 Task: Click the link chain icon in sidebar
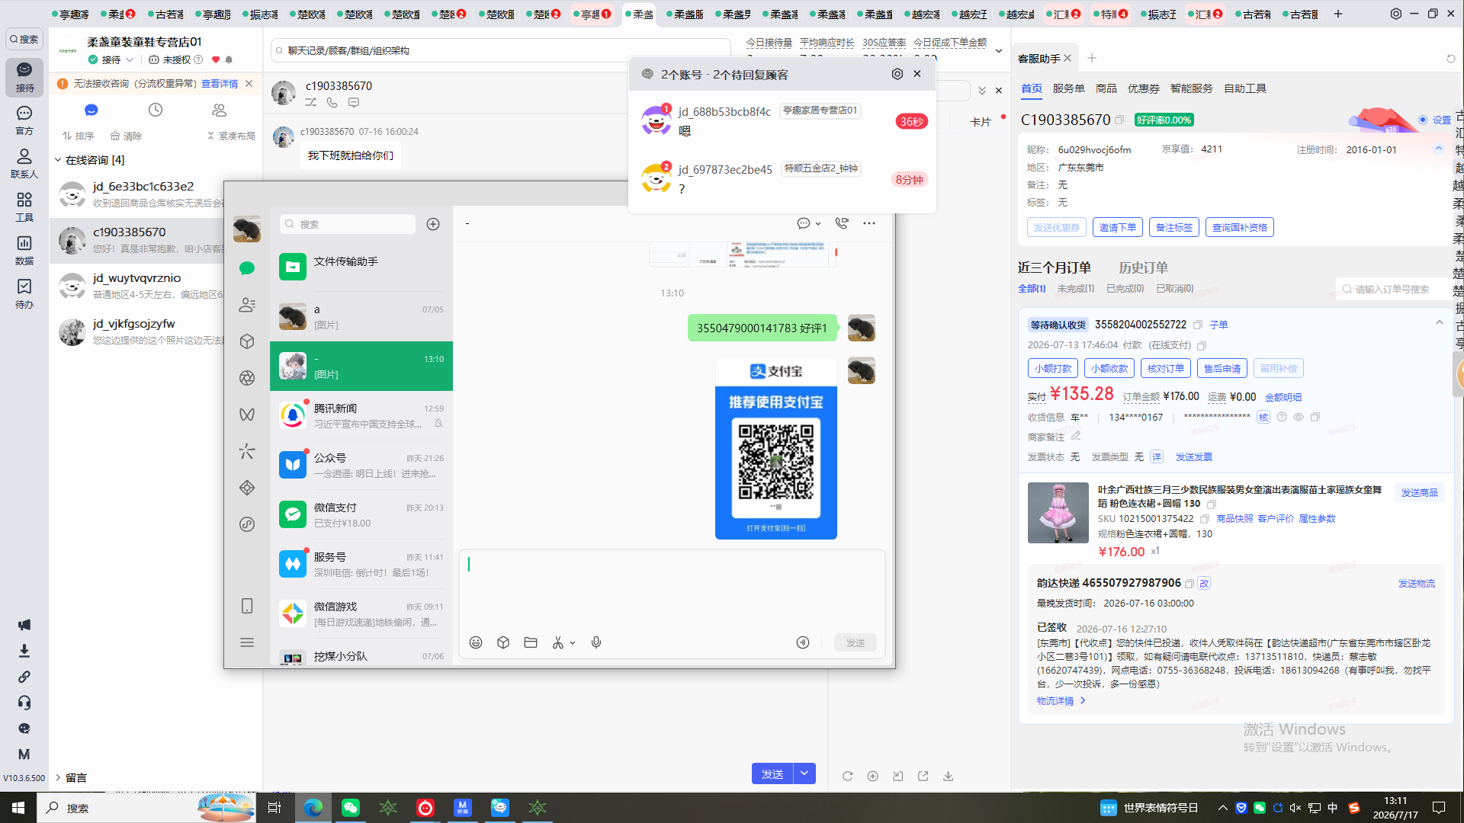click(x=24, y=677)
